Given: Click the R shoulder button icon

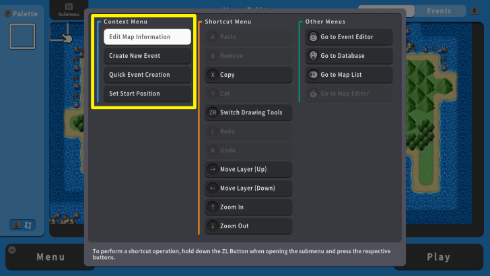Looking at the screenshot, I should click(475, 11).
